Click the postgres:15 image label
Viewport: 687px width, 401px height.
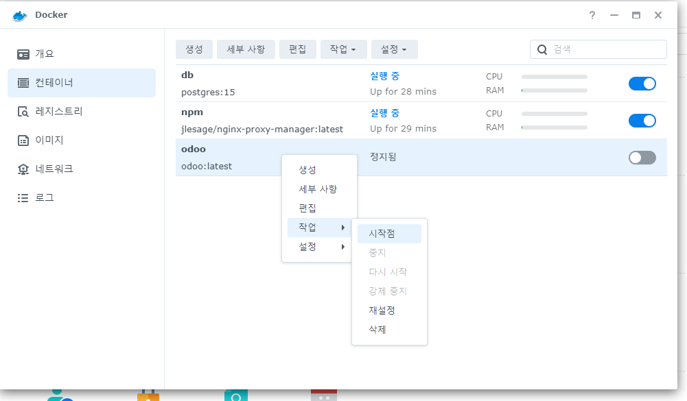208,93
